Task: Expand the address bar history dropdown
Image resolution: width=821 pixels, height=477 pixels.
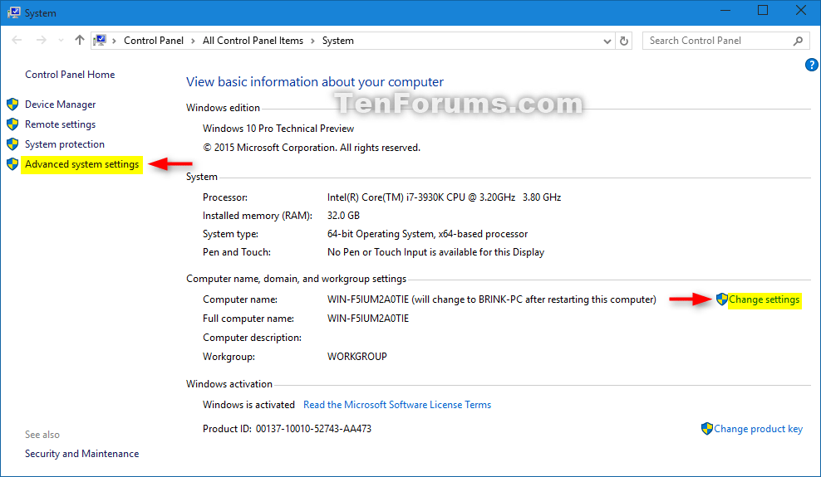Action: 607,41
